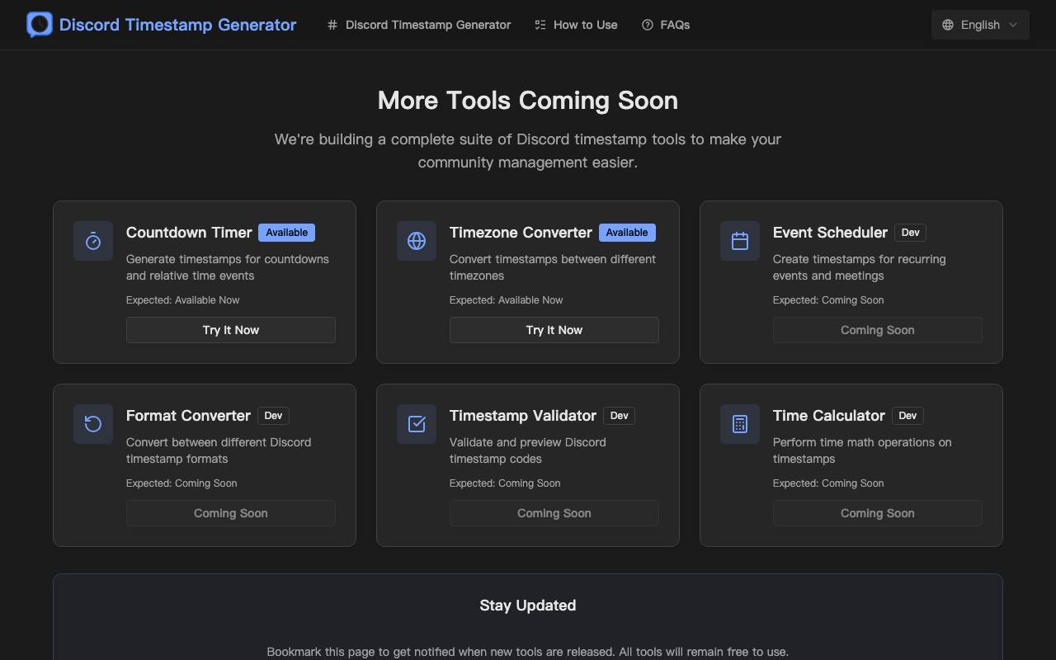The width and height of the screenshot is (1056, 660).
Task: Select the Timestamp Validator card title
Action: [x=523, y=416]
